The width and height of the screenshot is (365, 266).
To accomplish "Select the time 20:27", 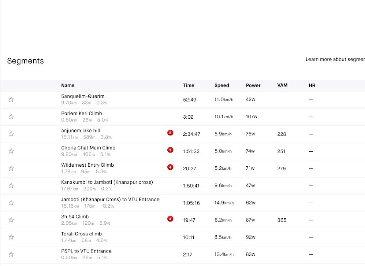I will 189,169.
